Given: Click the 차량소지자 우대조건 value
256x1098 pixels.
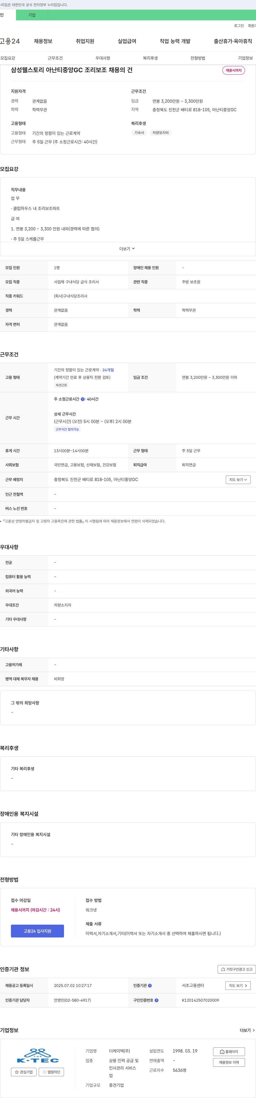Looking at the screenshot, I should click(x=62, y=605).
